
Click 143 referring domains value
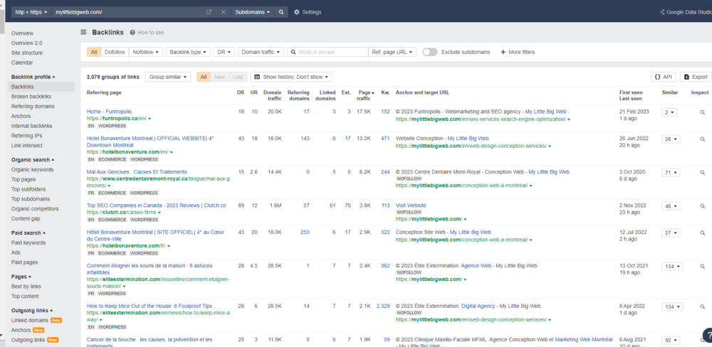[x=305, y=139]
